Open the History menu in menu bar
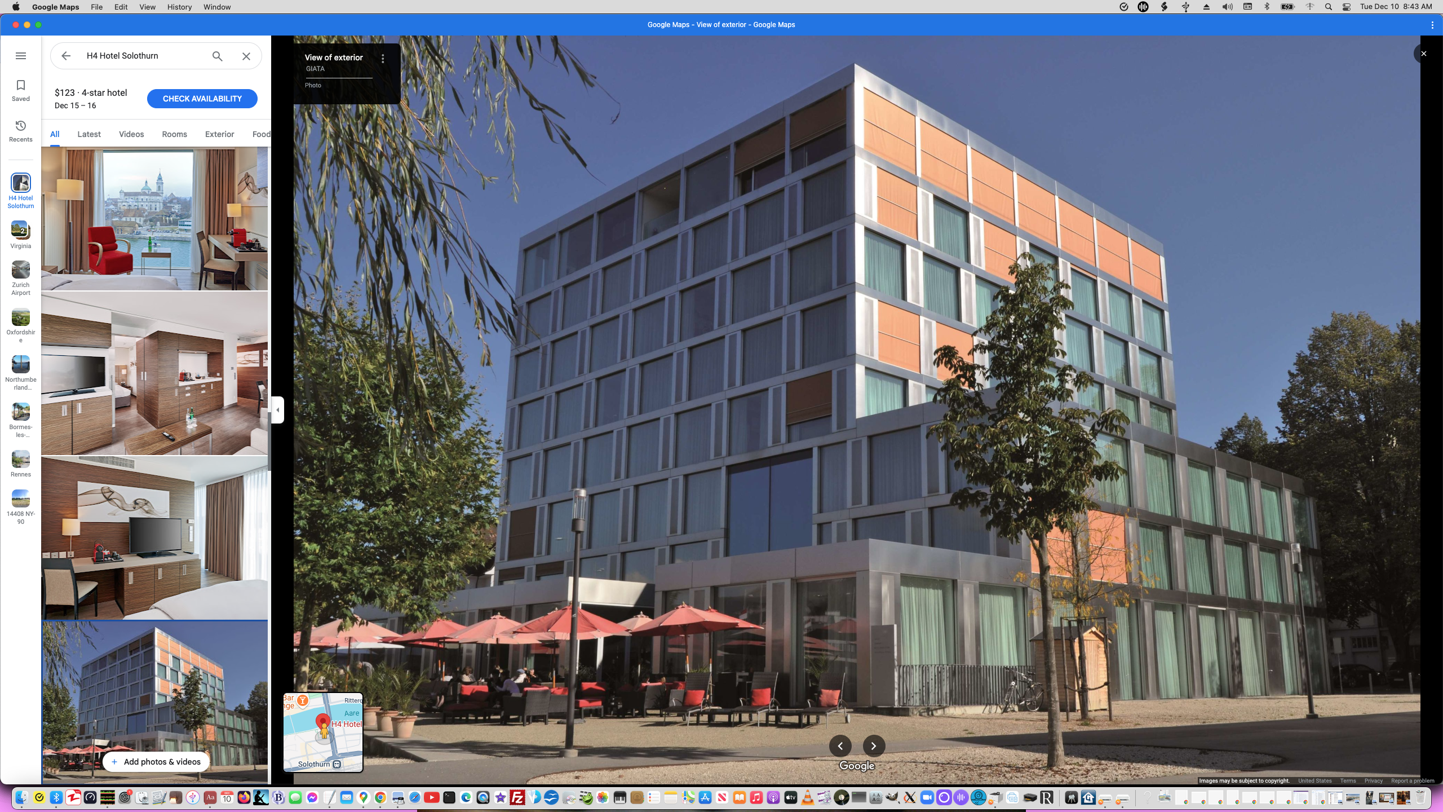 [179, 7]
